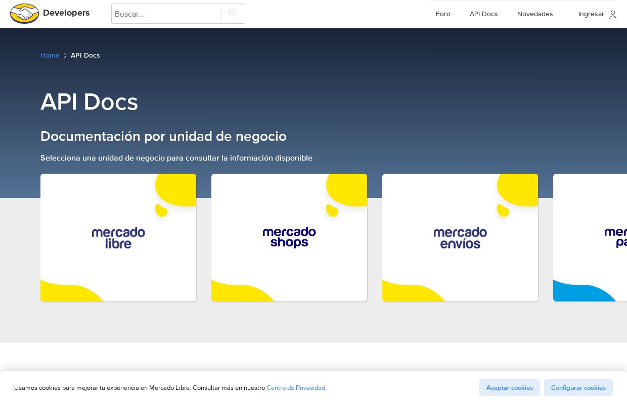
Task: Focus the Buscar search field
Action: (167, 14)
